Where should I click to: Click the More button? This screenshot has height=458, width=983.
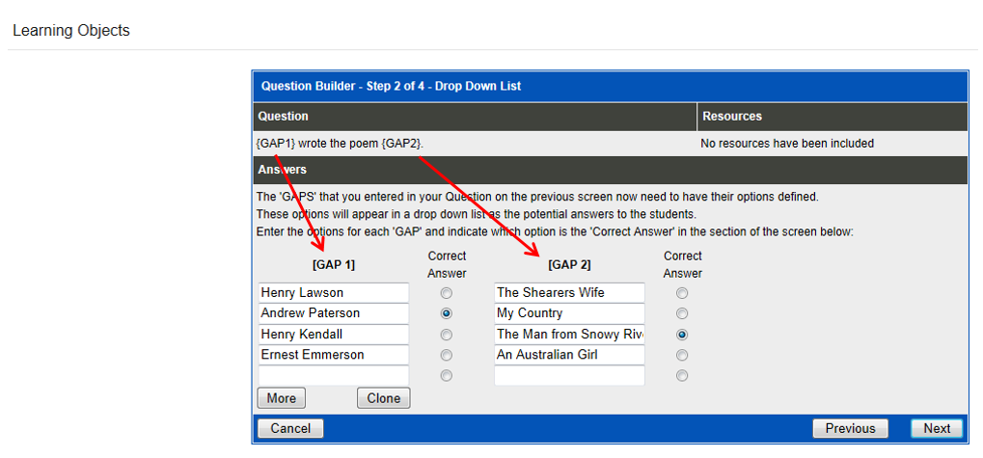(x=281, y=398)
